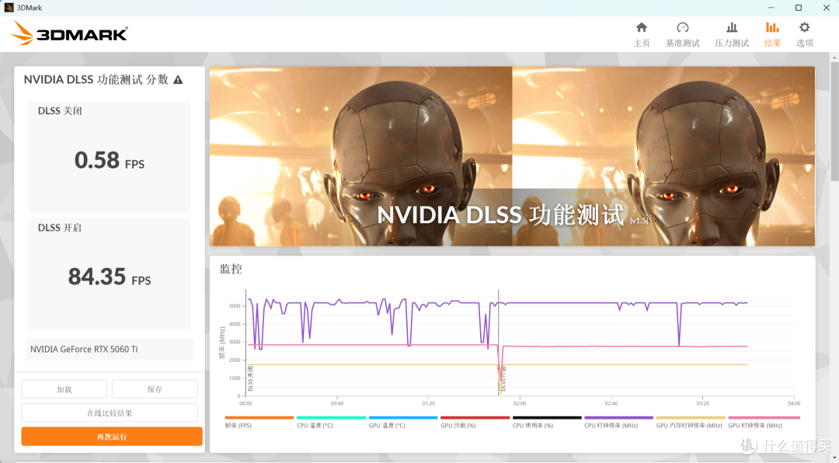Click the DLSS 关闭 marker on the chart
Screen dimensions: 839x463
[x=250, y=378]
